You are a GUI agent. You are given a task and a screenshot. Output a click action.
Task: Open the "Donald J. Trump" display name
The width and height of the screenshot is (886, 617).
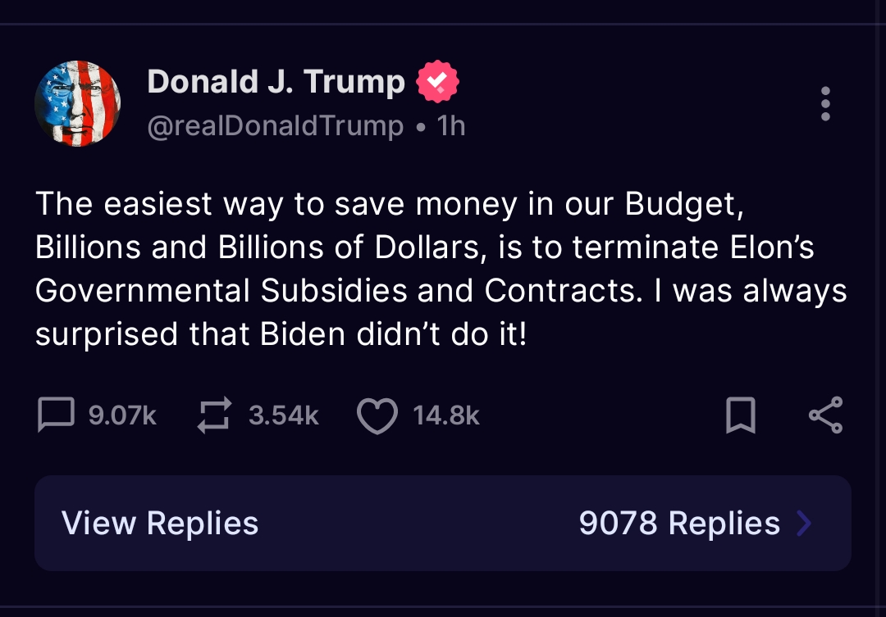(276, 82)
